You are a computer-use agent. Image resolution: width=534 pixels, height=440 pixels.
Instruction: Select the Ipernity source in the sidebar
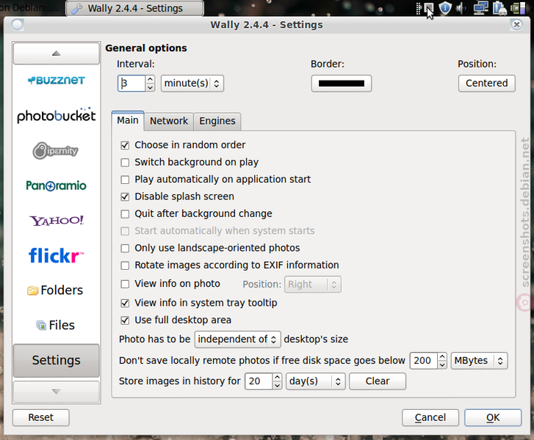tap(56, 150)
